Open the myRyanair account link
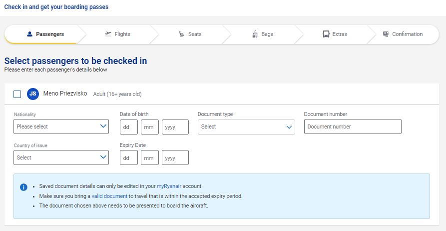 pyautogui.click(x=170, y=186)
